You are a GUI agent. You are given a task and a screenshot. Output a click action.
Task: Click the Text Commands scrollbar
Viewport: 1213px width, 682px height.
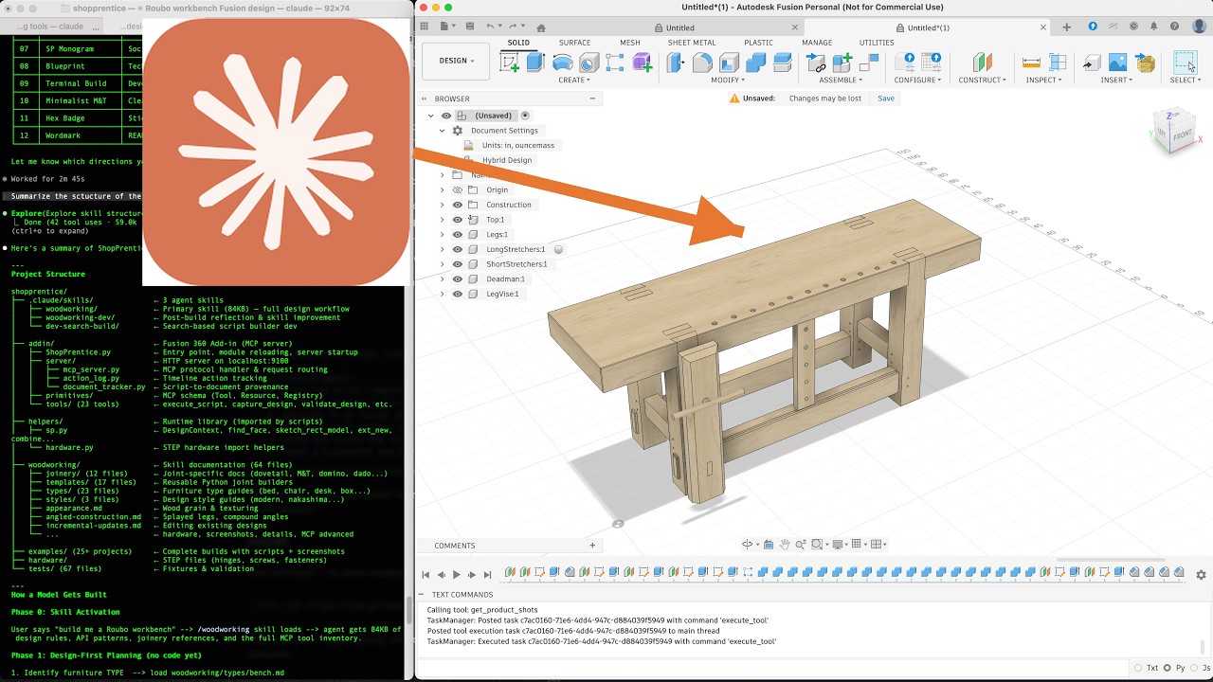click(1204, 647)
